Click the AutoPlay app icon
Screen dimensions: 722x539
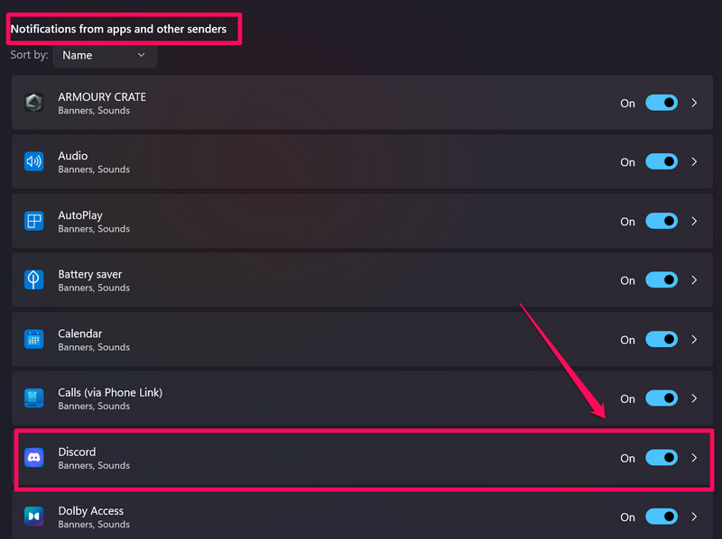pos(33,221)
